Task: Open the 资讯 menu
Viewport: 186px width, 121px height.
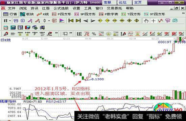Action: [x=34, y=8]
